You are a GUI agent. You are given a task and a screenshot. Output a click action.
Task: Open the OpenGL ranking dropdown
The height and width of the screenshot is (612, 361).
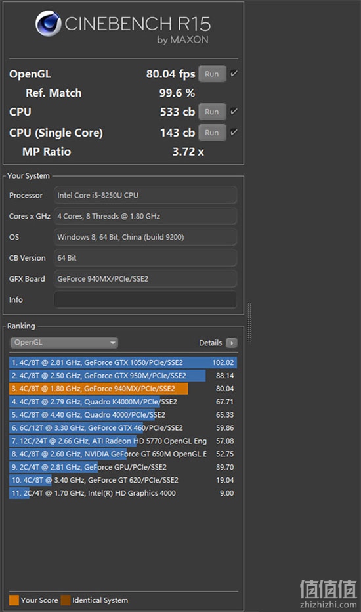tap(64, 343)
